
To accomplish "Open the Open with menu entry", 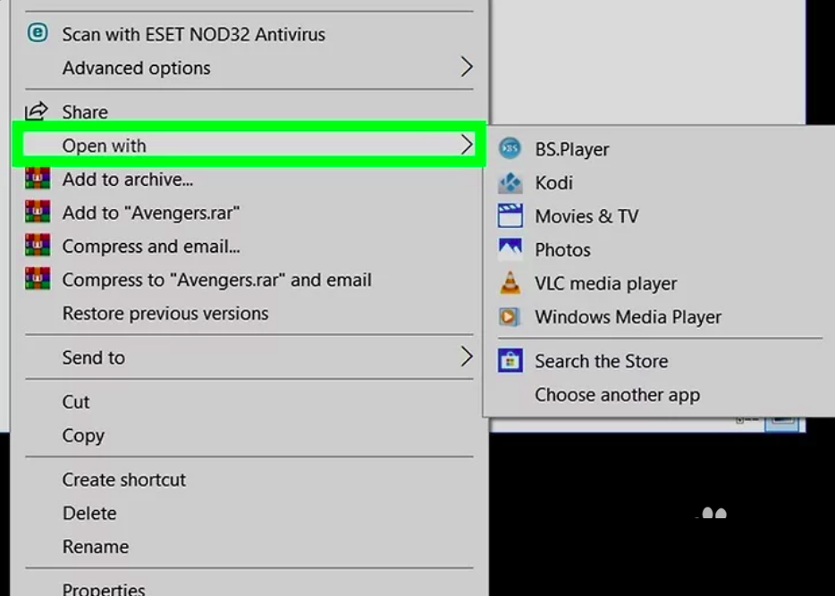I will click(249, 146).
